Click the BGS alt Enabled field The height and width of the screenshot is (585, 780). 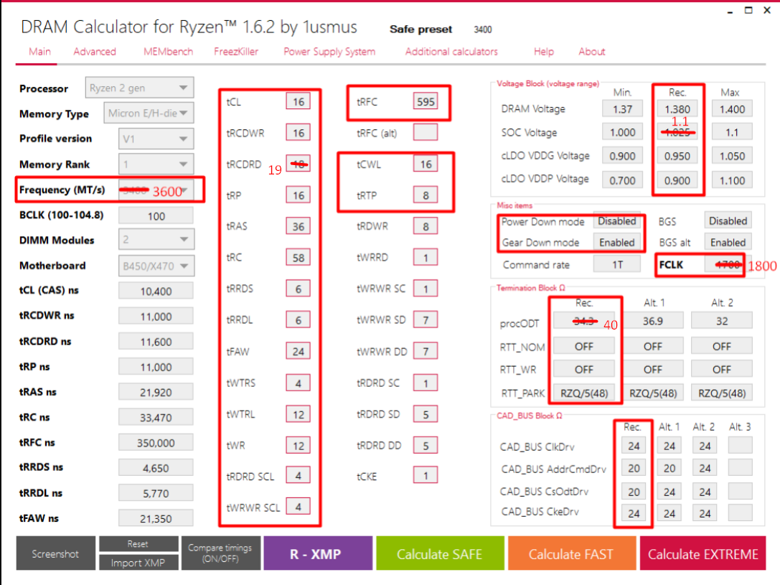[728, 243]
